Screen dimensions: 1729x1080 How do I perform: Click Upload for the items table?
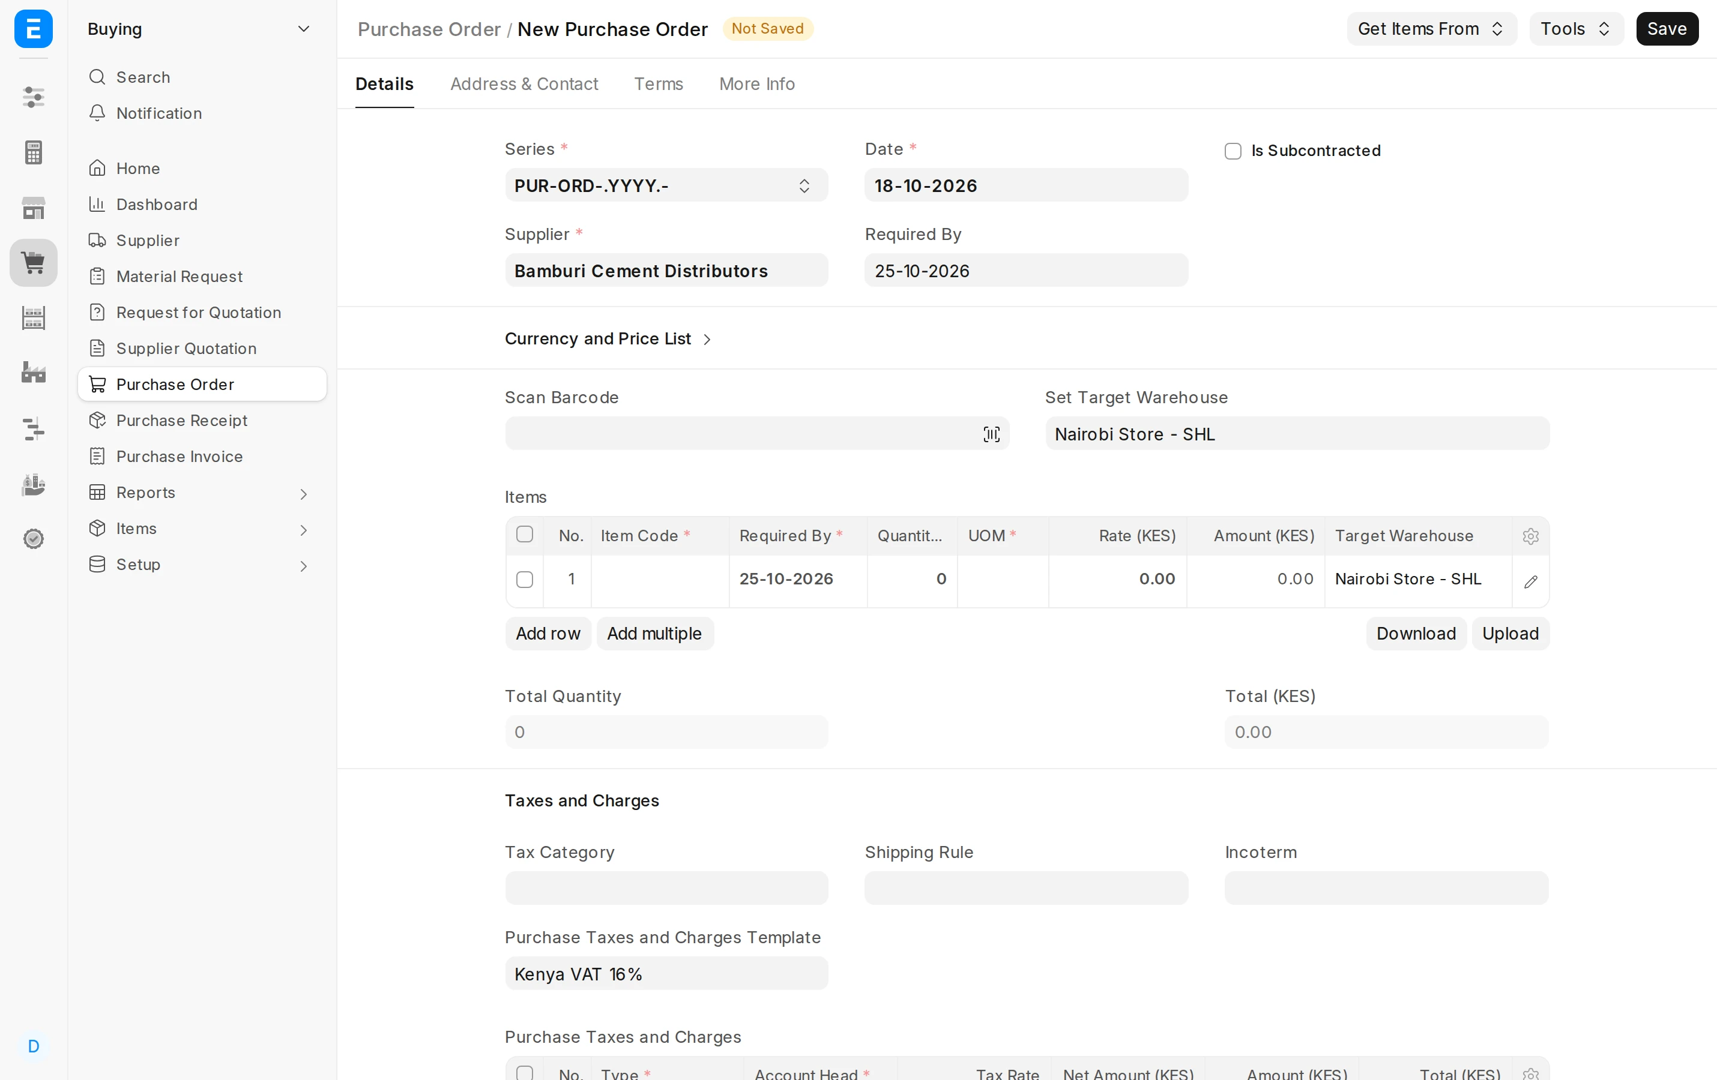1510,634
